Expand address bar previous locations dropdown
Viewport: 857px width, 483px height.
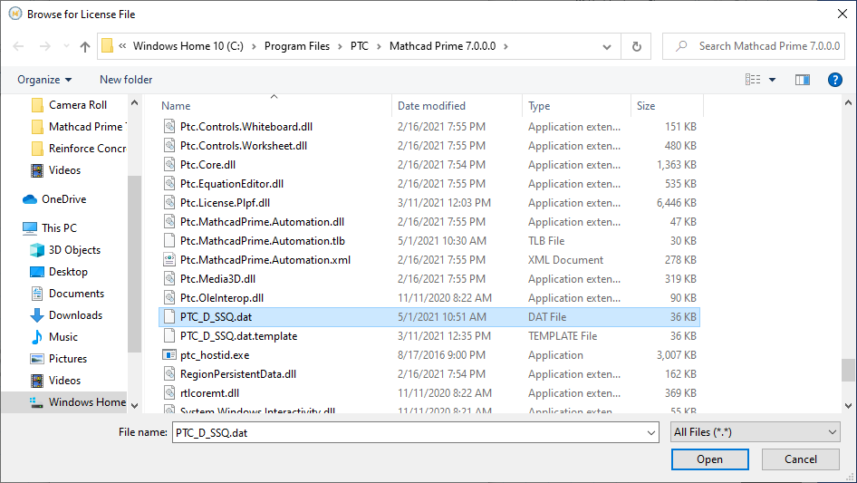coord(607,46)
